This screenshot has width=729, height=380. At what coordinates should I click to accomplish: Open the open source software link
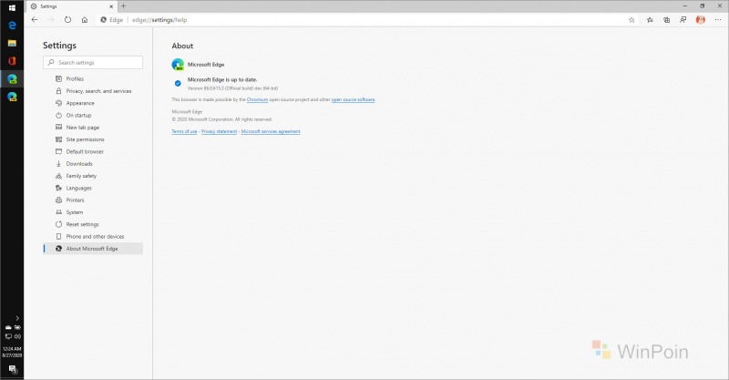pos(353,99)
